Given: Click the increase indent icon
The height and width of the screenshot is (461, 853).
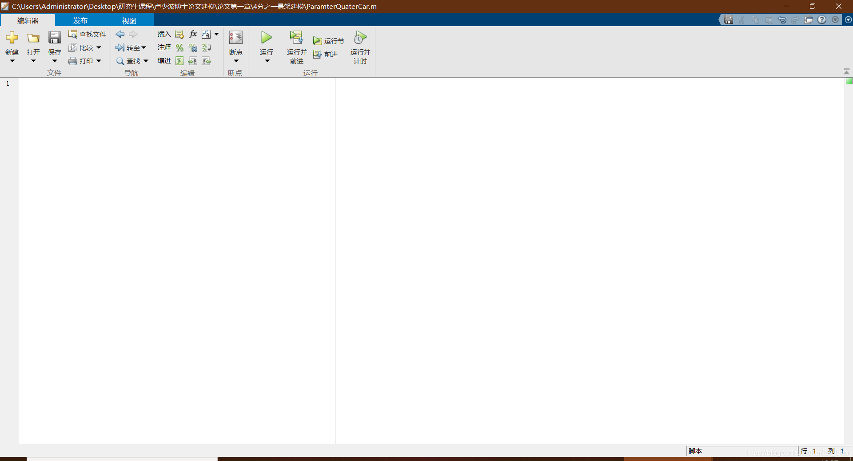Looking at the screenshot, I should (x=193, y=61).
